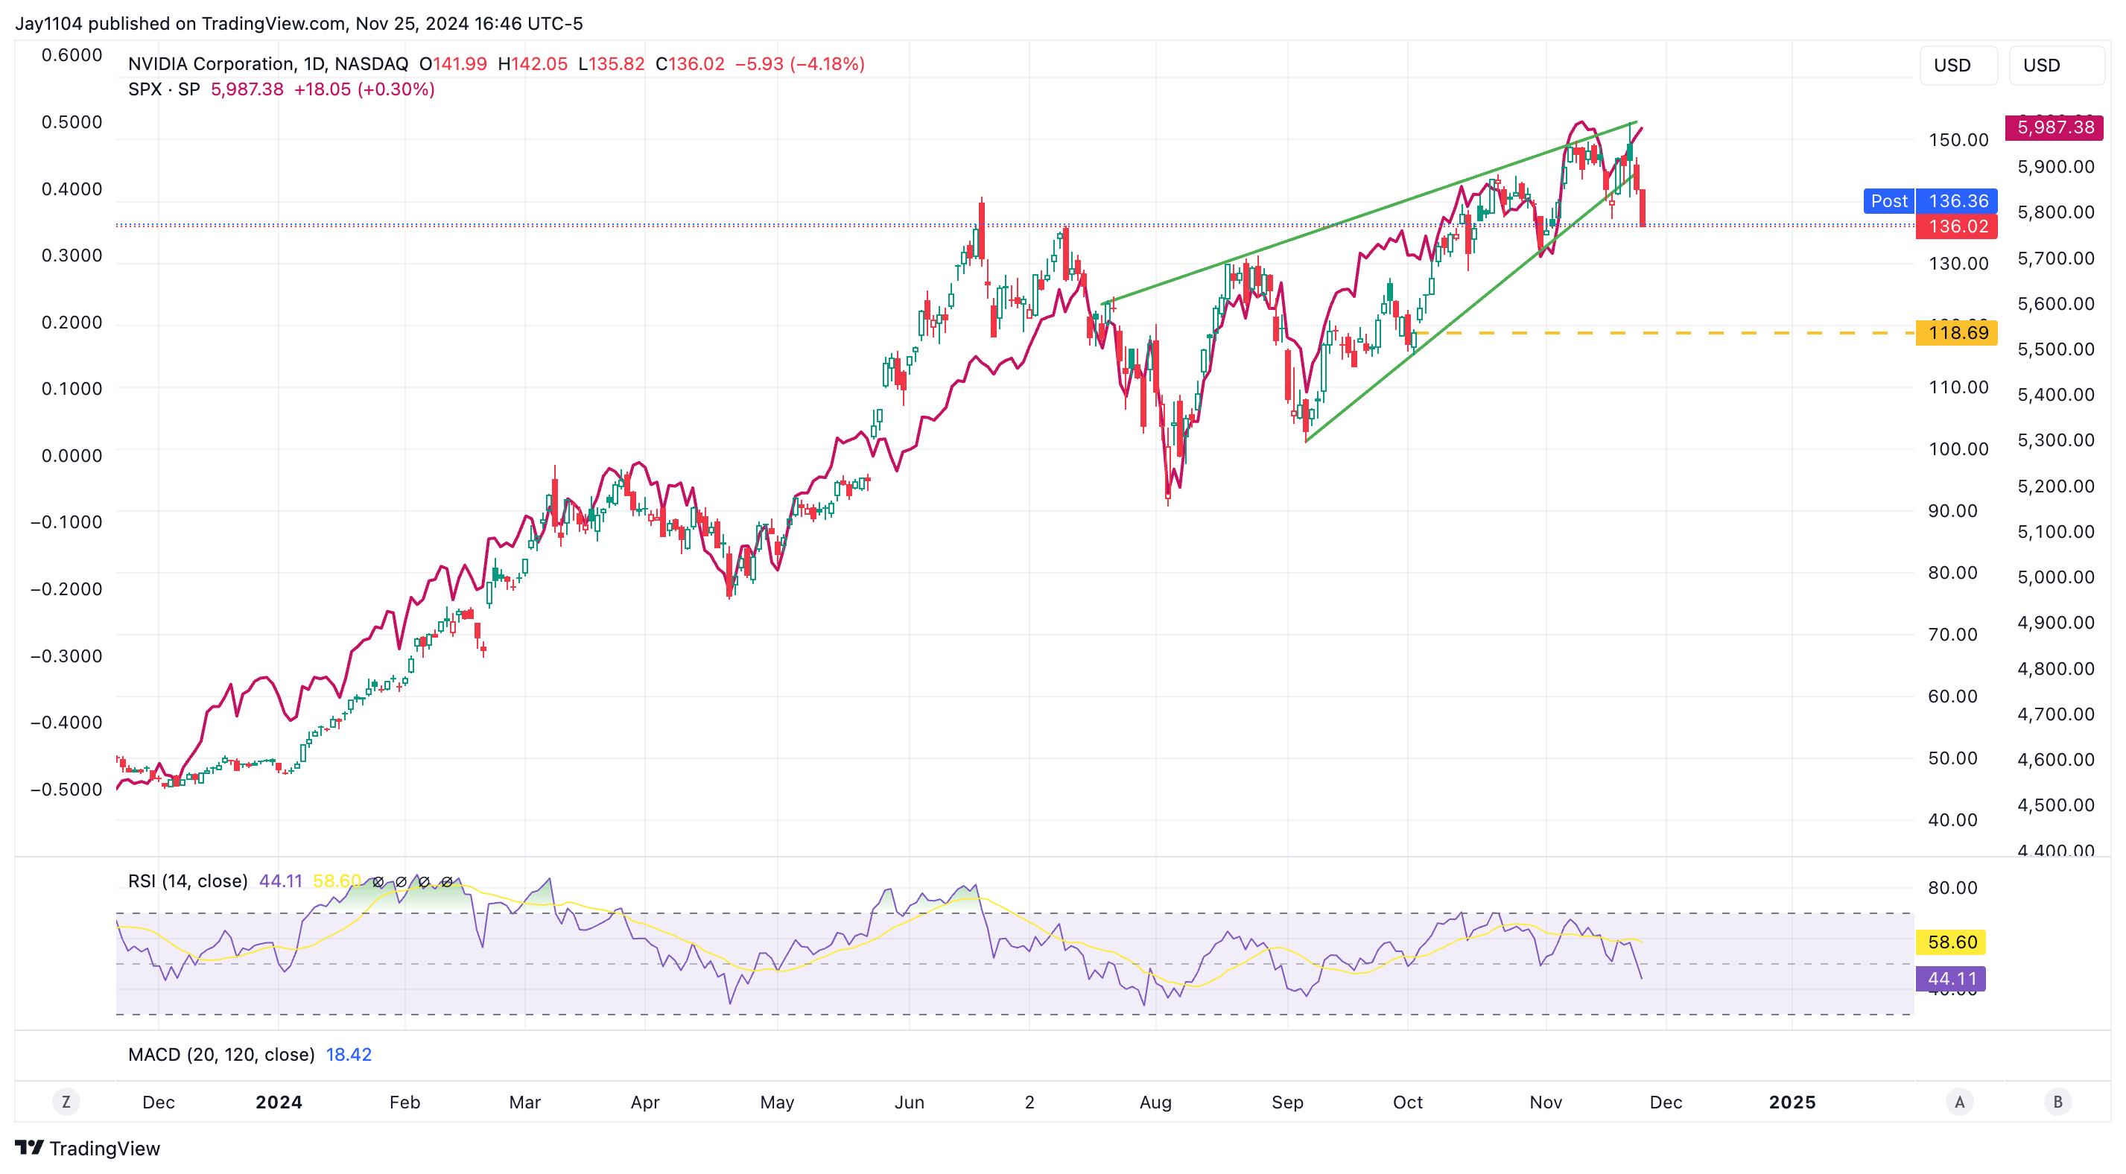Click the Apr label on the time axis
Screen dimensions: 2126x1174
[644, 1102]
